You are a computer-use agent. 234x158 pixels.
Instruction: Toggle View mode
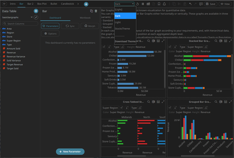click(x=225, y=4)
